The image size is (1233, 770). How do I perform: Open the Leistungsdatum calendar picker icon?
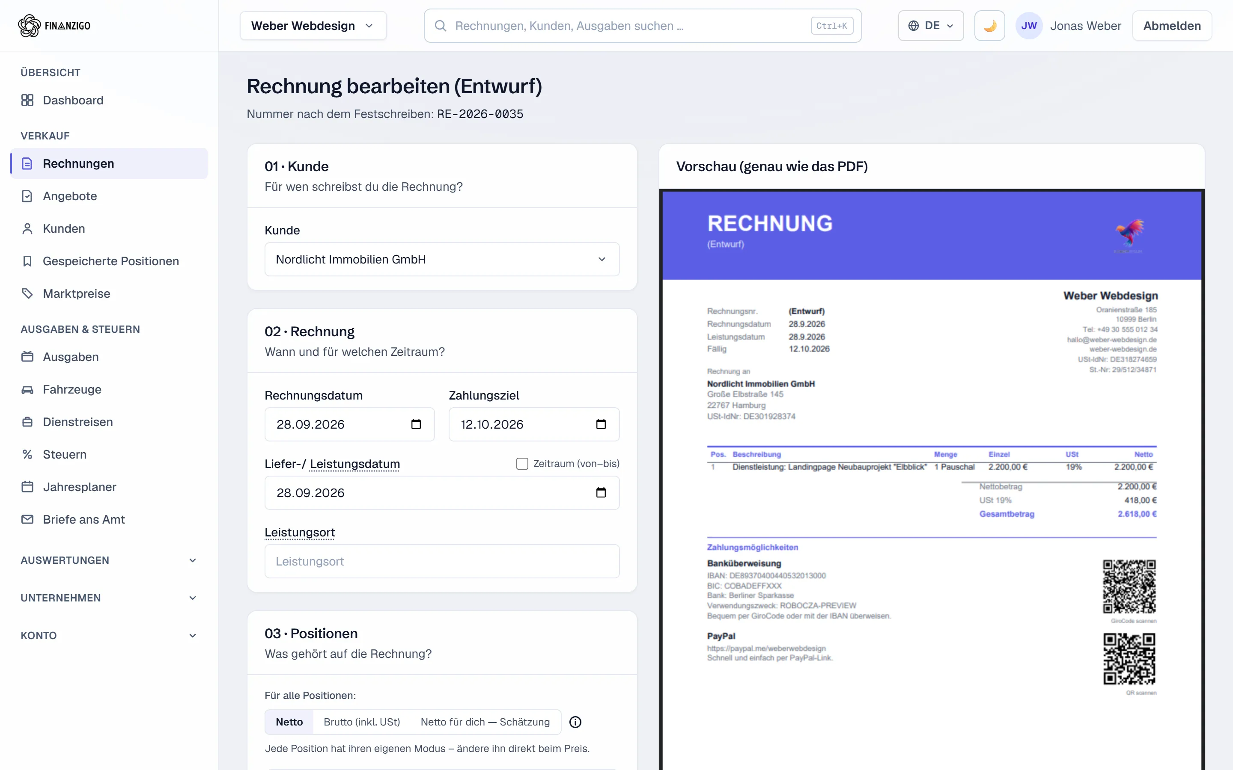(601, 492)
